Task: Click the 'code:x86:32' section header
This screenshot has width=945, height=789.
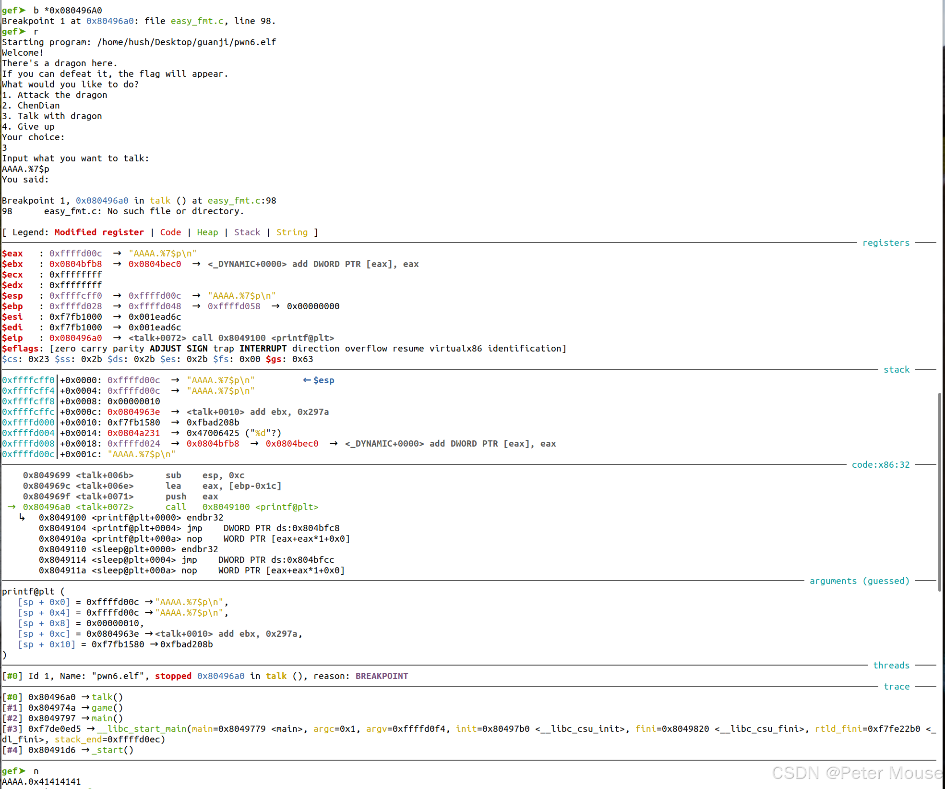Action: (x=880, y=465)
